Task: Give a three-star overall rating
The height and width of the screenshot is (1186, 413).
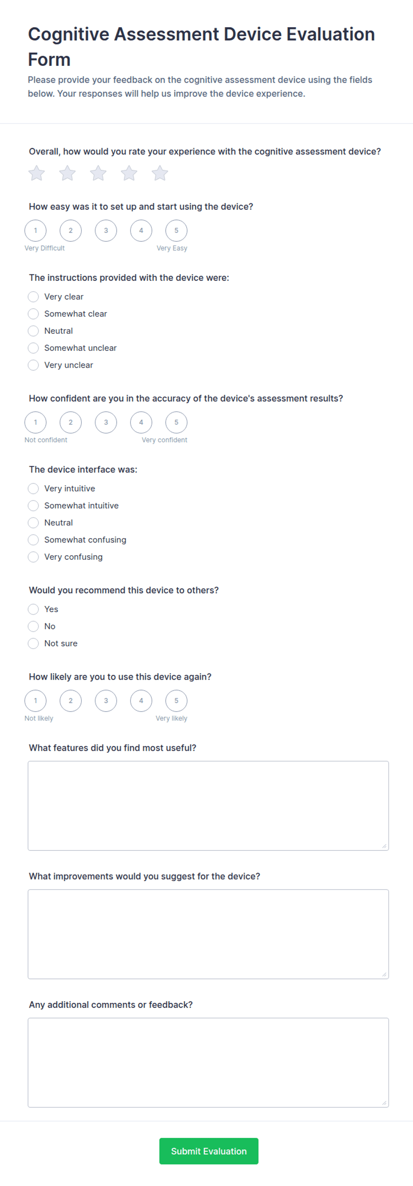Action: click(99, 173)
